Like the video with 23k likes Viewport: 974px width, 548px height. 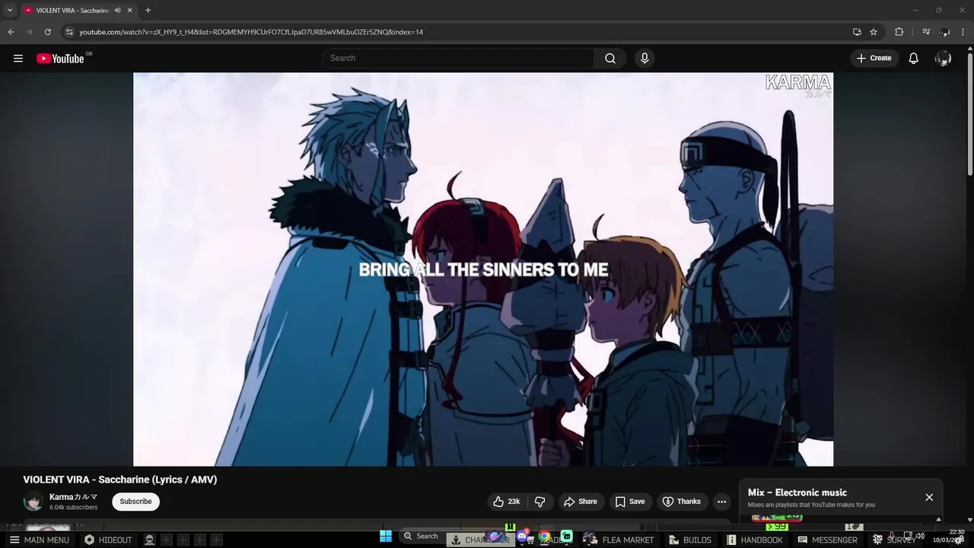(507, 502)
